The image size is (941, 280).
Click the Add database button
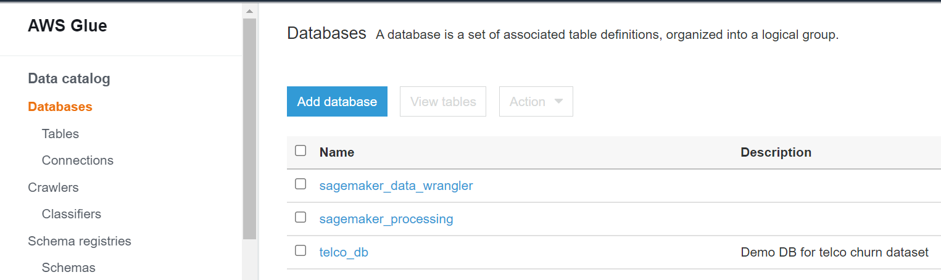click(337, 101)
